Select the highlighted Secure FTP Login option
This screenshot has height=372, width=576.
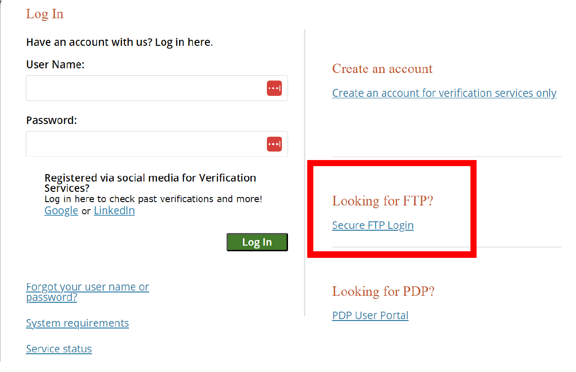point(372,225)
